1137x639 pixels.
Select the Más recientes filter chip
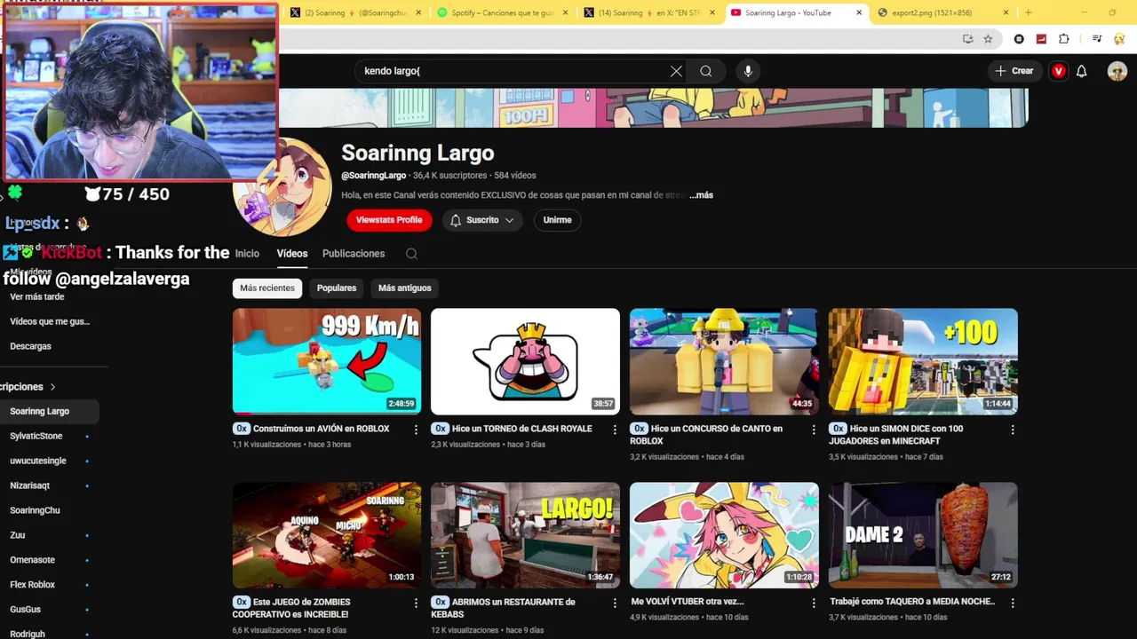tap(267, 288)
